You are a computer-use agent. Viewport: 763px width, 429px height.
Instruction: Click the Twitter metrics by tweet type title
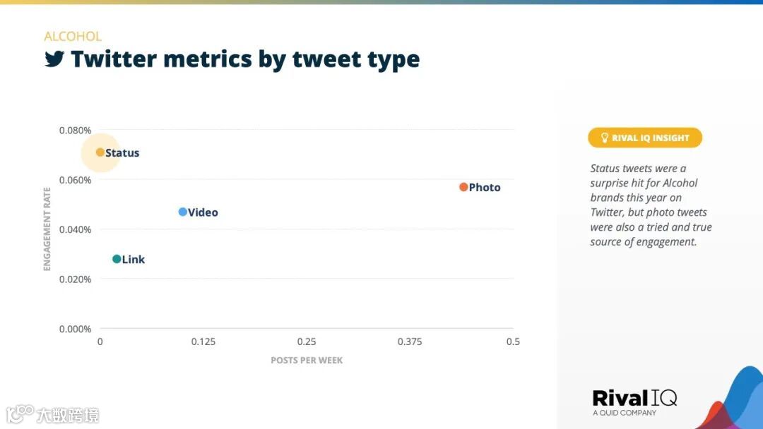coord(244,59)
